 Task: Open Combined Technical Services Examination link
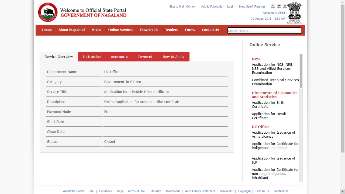click(x=275, y=82)
